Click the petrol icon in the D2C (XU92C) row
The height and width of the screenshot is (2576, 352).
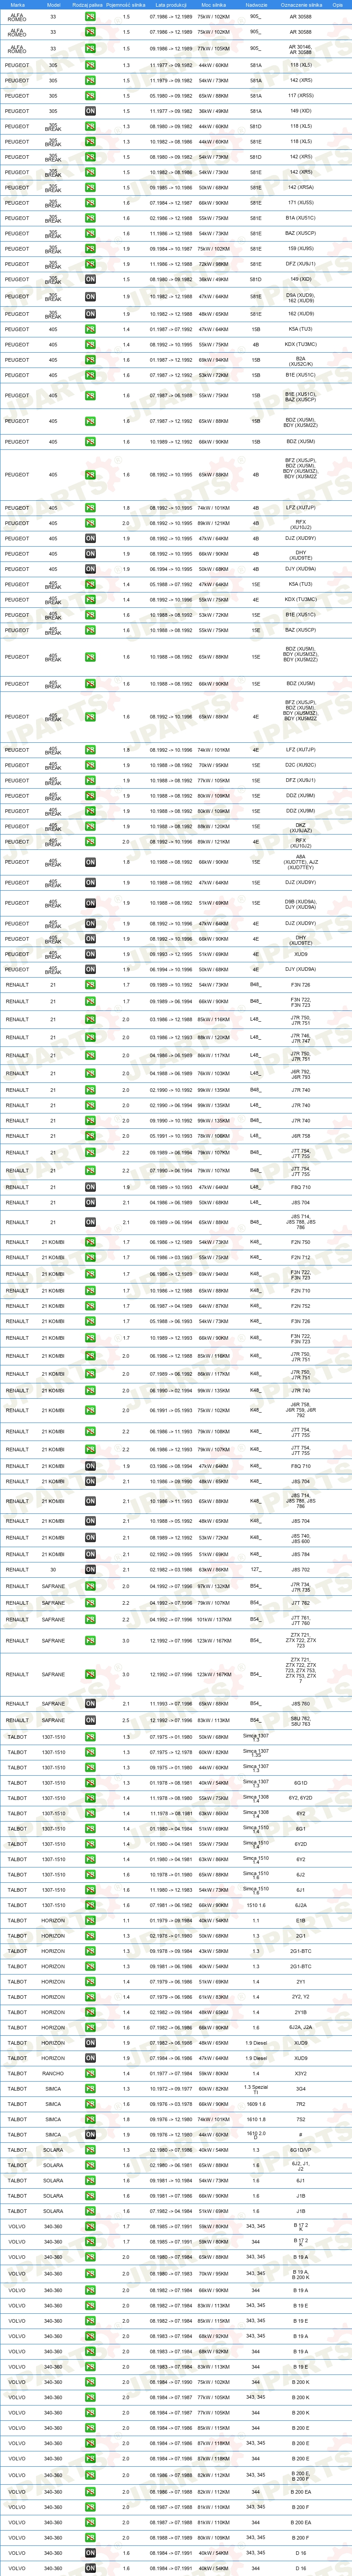pyautogui.click(x=90, y=765)
